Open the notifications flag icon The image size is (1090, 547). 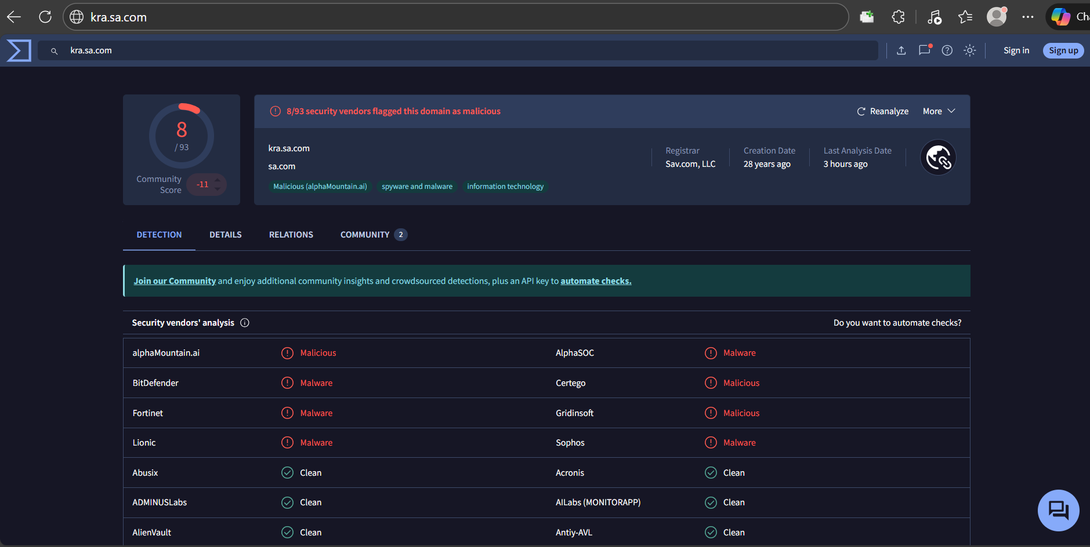pyautogui.click(x=925, y=50)
